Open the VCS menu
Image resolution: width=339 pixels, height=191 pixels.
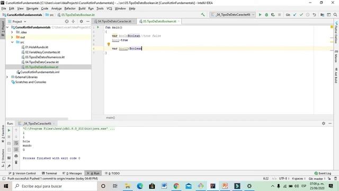(x=109, y=8)
